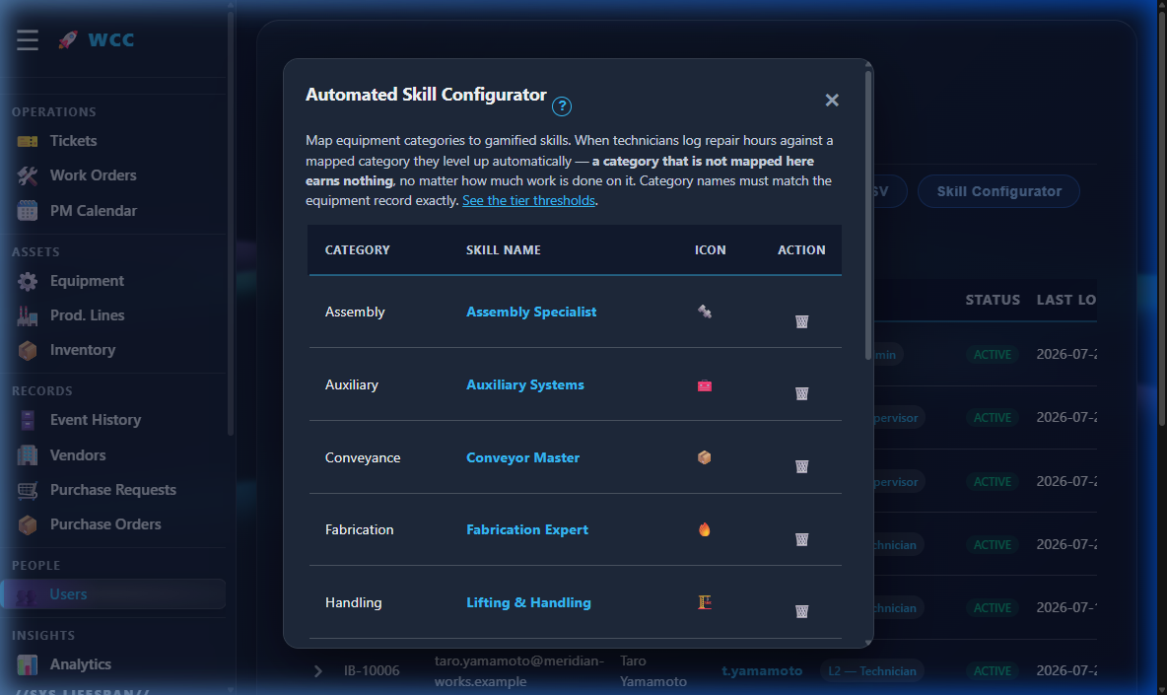Open the Lifting & Handling skill
This screenshot has height=695, width=1167.
coord(528,602)
